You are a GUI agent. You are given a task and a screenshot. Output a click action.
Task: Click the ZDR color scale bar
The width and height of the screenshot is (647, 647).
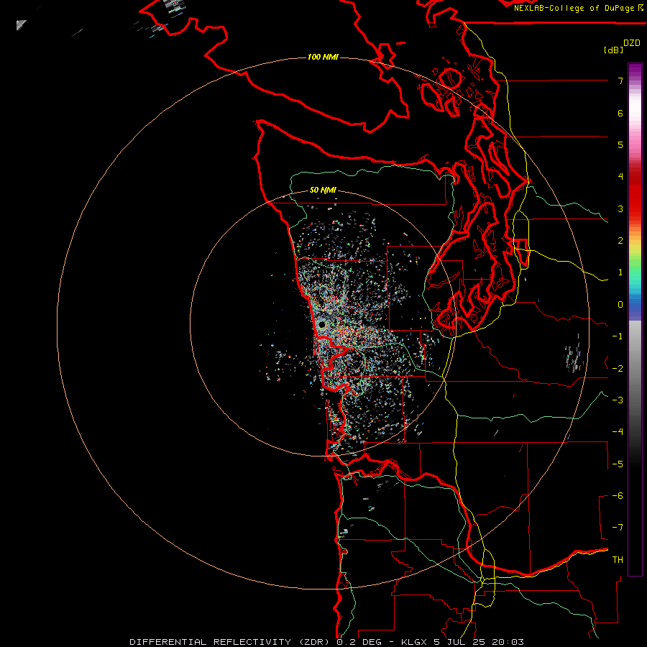click(635, 319)
